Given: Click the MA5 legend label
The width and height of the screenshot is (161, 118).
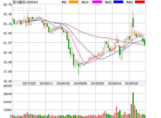Looking at the screenshot, I should tap(64, 2).
